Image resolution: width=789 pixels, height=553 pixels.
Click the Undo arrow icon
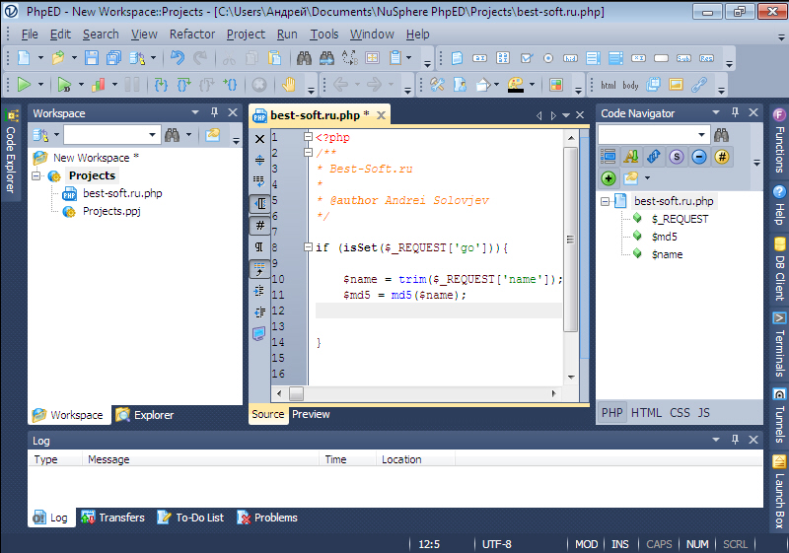(178, 59)
